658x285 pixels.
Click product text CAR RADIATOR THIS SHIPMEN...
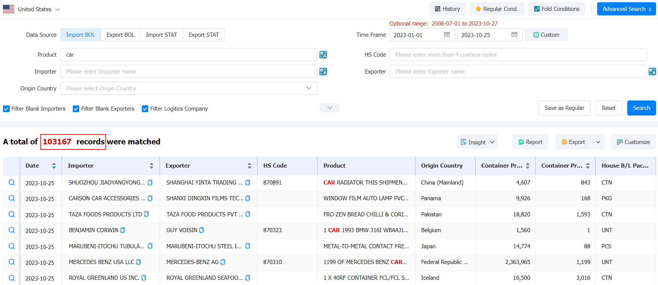[365, 183]
